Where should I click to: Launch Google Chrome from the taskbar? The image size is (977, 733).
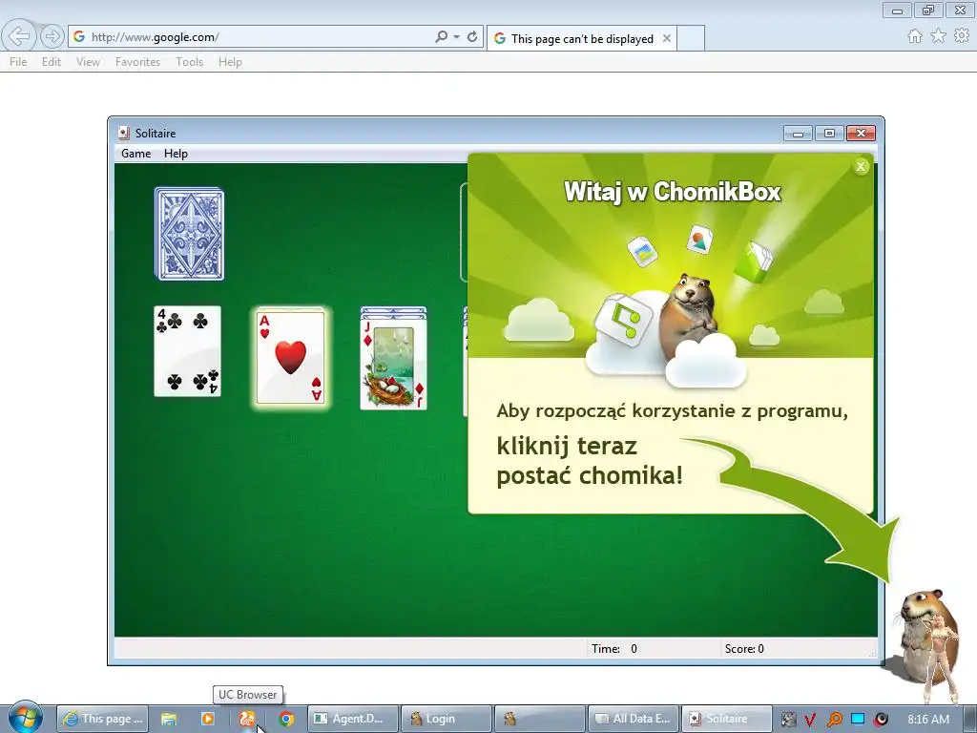[286, 719]
